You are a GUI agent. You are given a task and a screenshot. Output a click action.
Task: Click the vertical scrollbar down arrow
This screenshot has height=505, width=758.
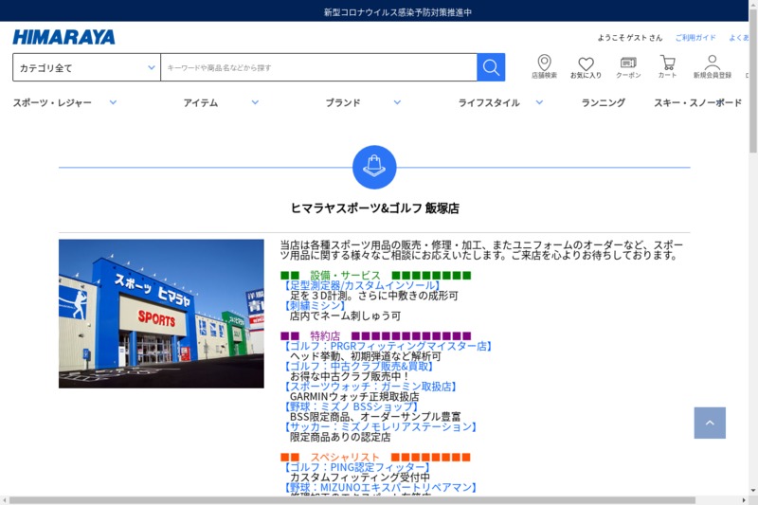click(752, 491)
